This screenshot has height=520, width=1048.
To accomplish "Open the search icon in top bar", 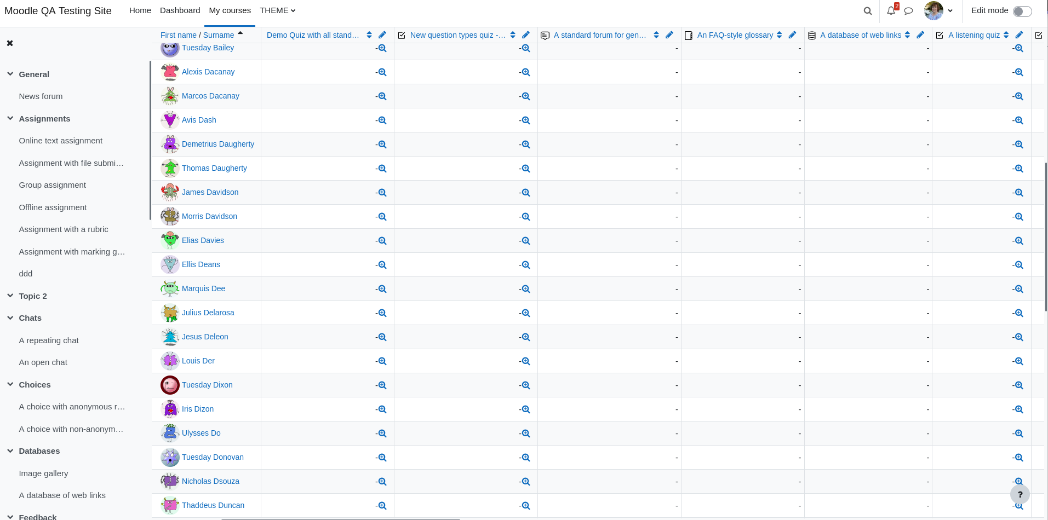I will [868, 11].
